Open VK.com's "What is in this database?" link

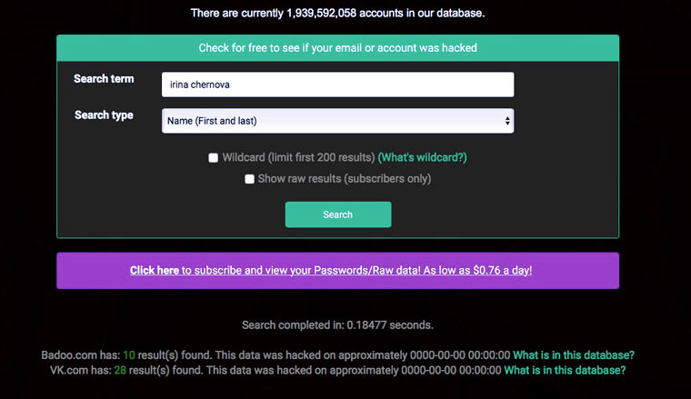565,371
